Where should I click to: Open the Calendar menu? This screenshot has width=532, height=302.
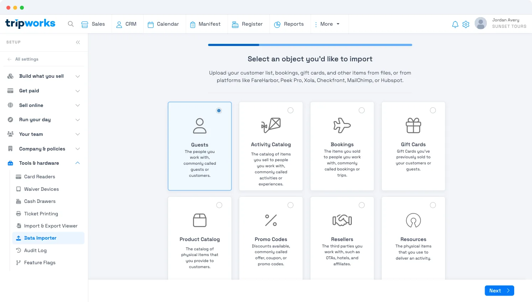pos(163,24)
